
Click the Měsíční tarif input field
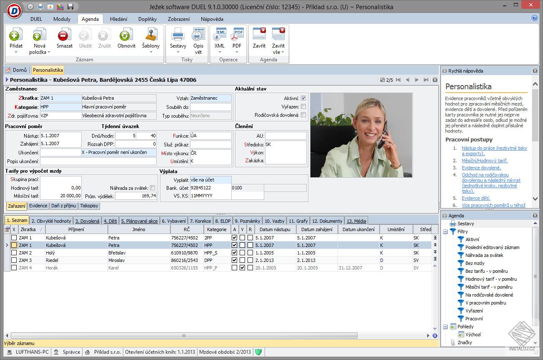61,196
